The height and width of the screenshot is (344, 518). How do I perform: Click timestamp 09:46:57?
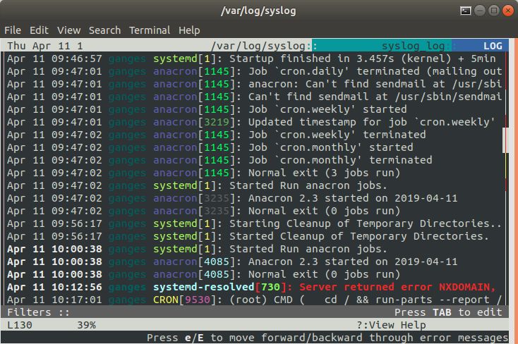click(77, 59)
